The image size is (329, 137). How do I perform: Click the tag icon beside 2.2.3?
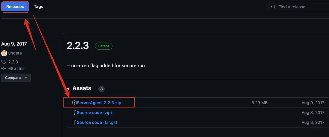4,62
